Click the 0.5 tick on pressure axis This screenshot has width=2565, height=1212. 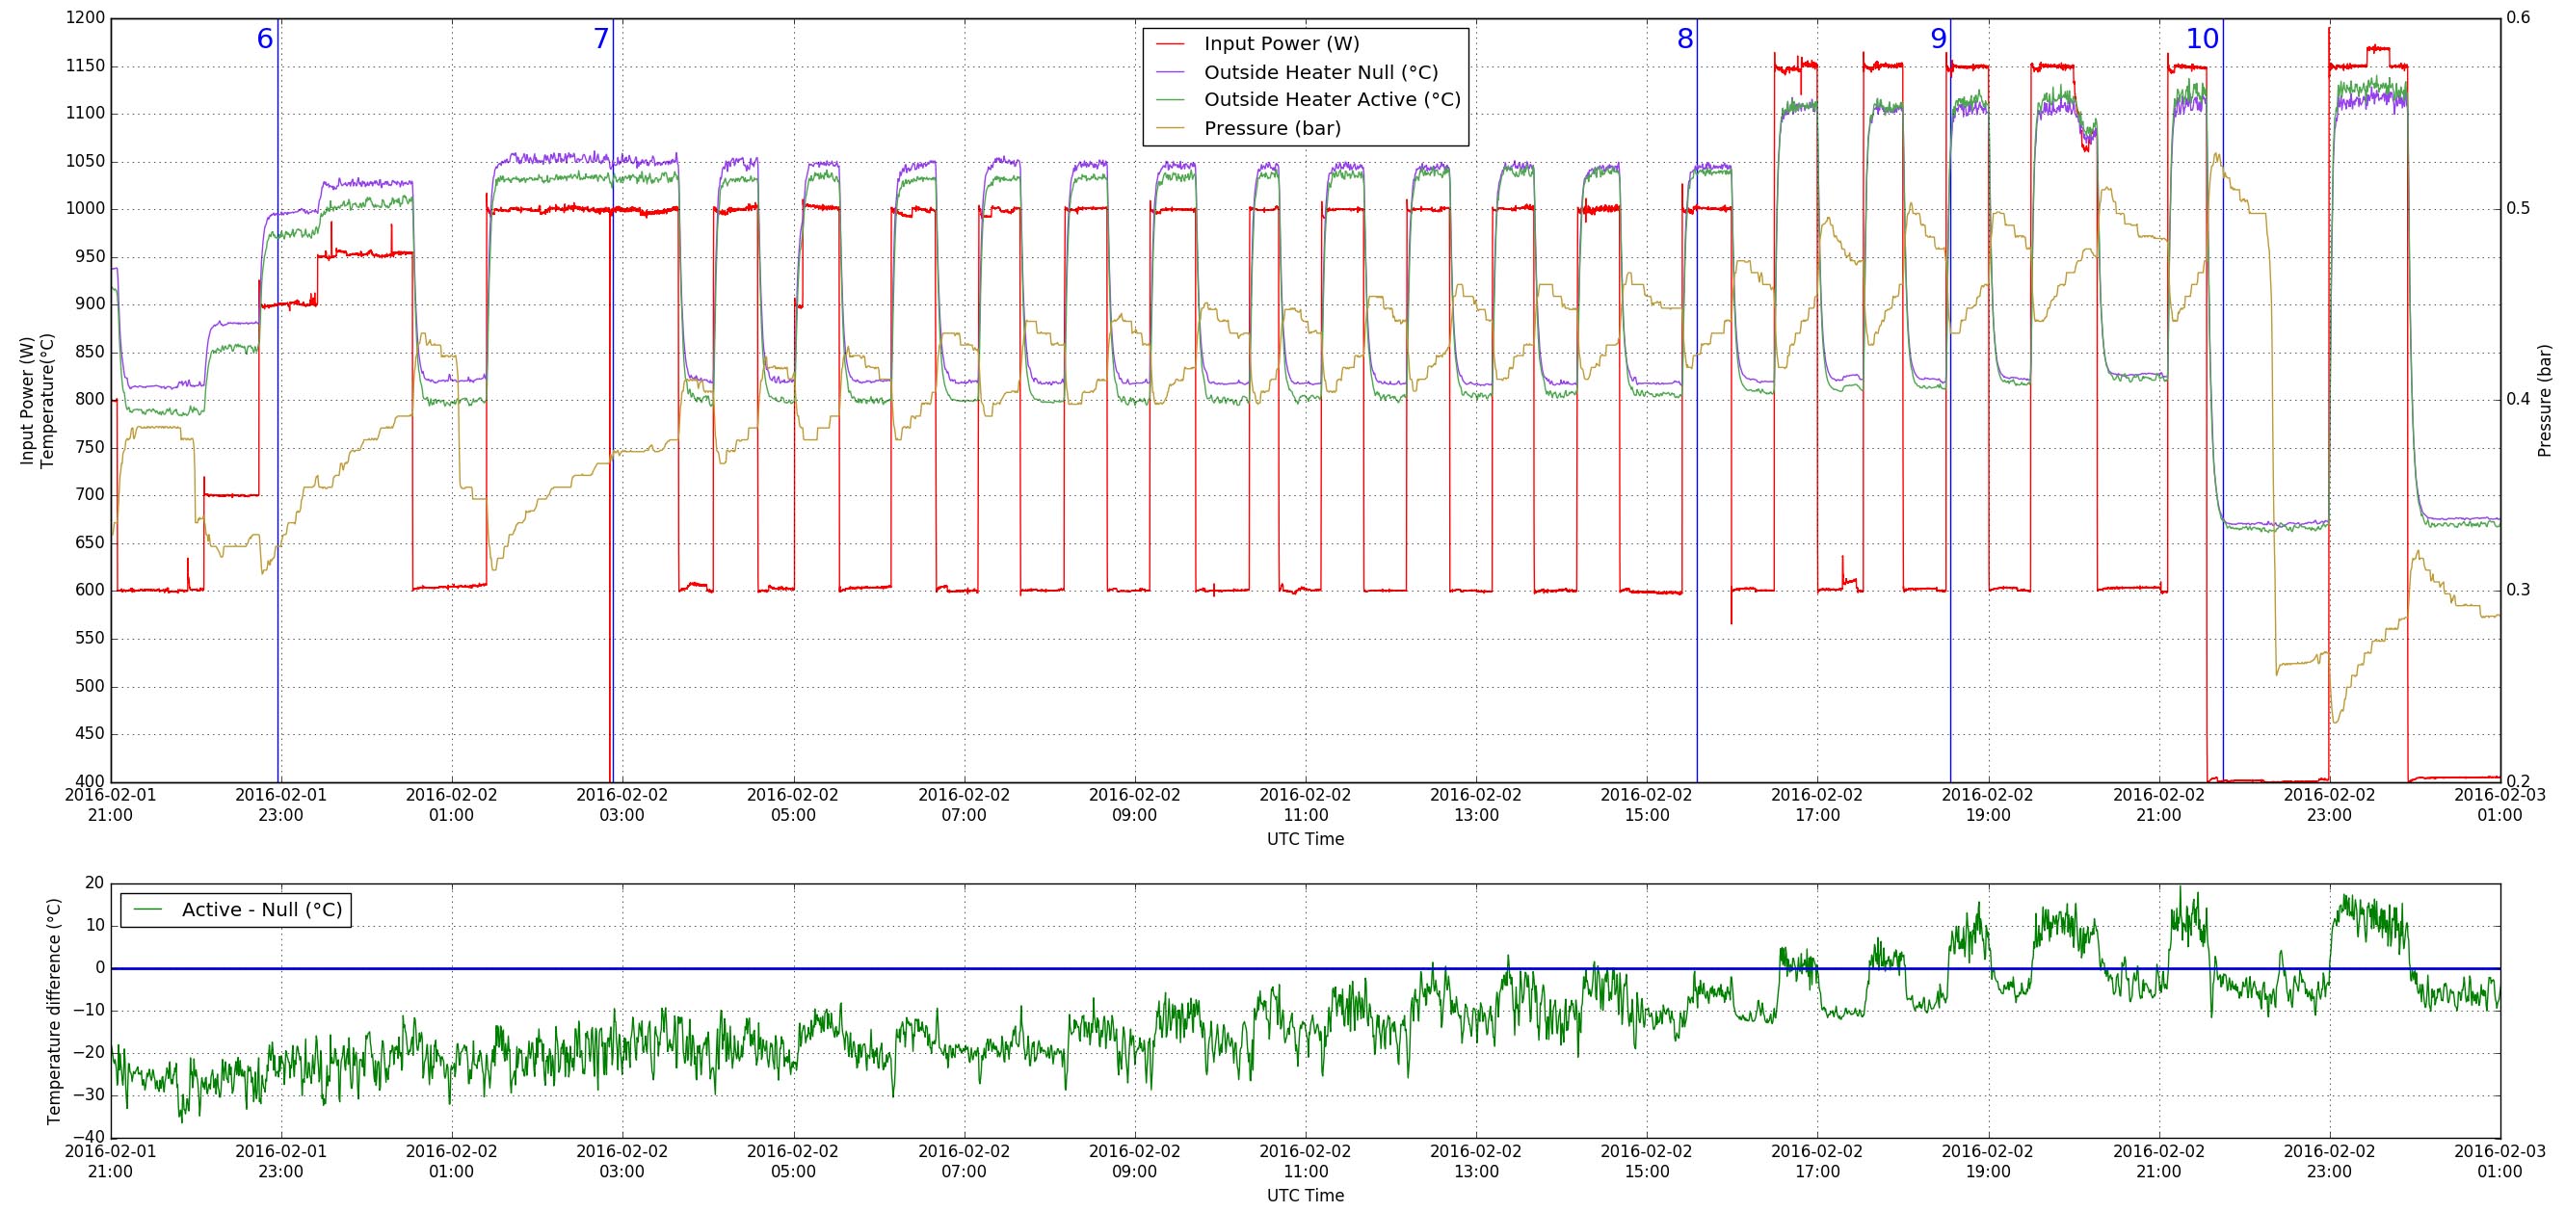point(2520,209)
